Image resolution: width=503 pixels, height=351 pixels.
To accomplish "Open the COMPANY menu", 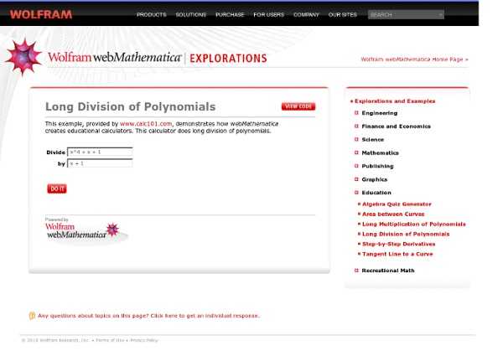I will pos(306,15).
